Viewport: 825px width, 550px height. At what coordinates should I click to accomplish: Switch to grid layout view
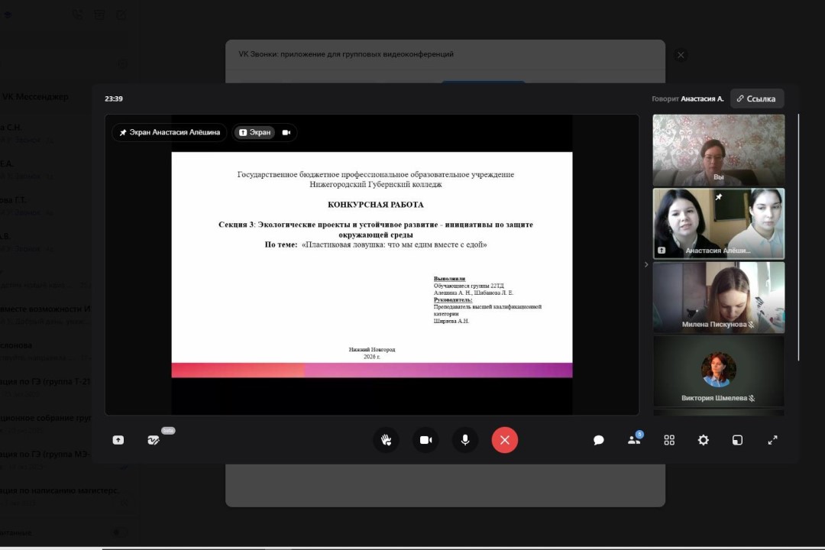point(669,440)
